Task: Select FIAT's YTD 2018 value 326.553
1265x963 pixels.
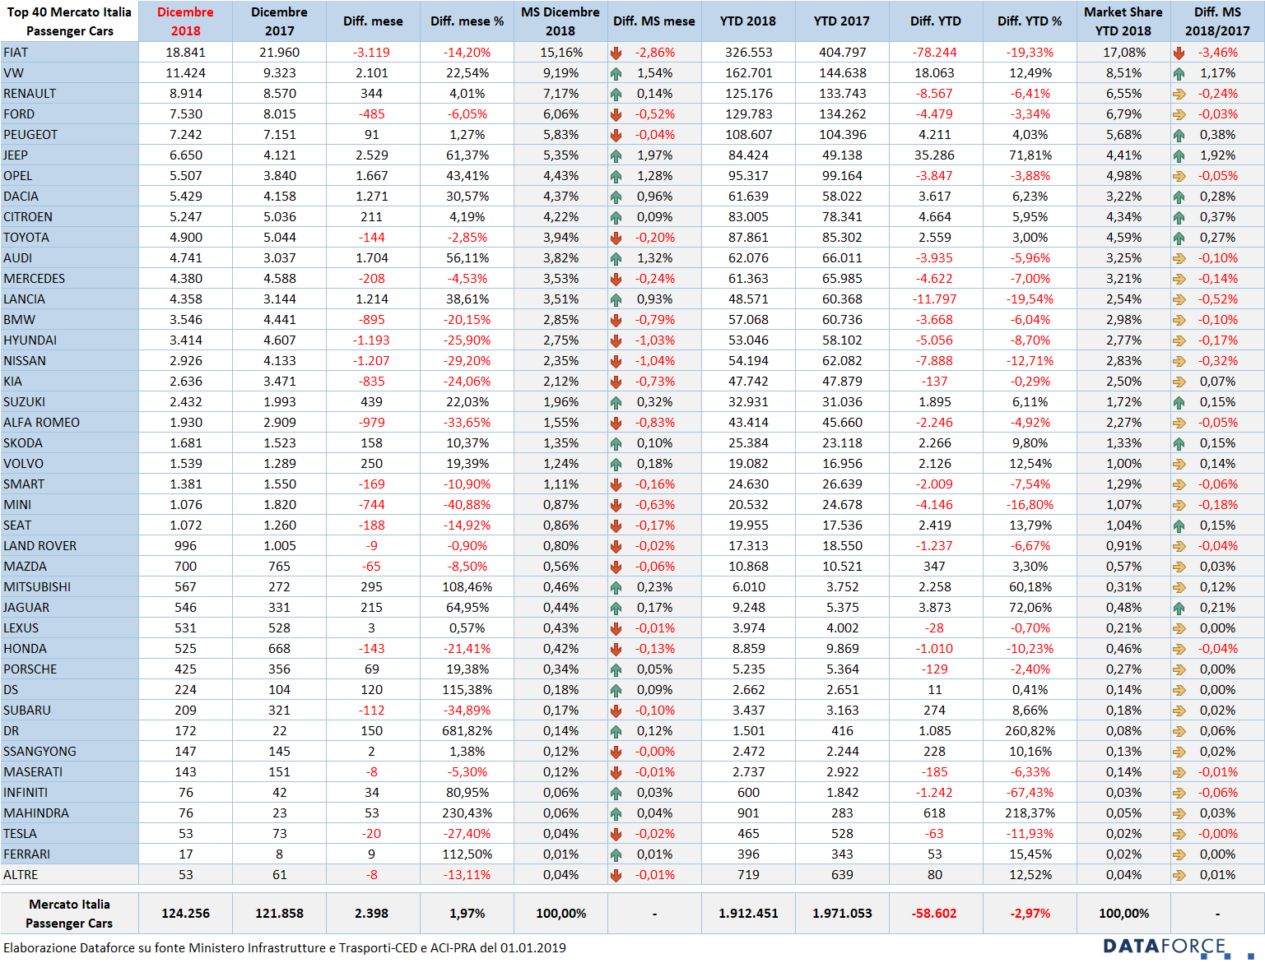Action: (x=748, y=53)
